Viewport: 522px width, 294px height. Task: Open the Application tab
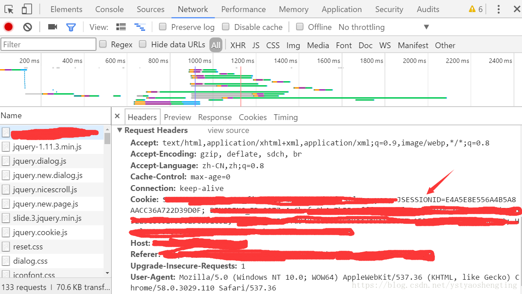342,9
